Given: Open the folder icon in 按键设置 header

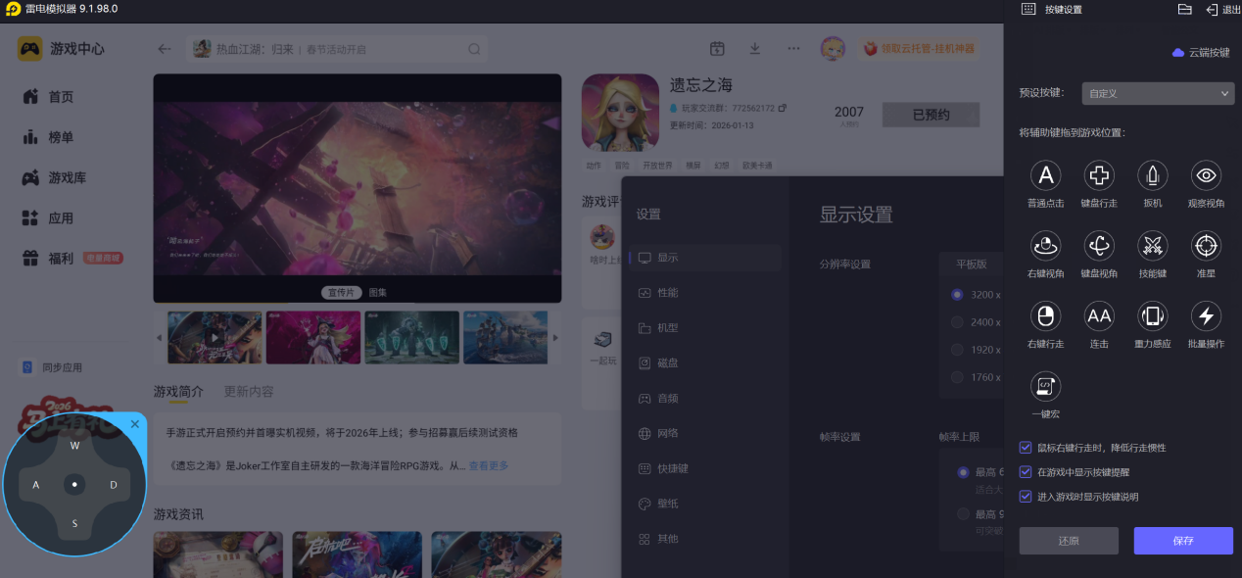Looking at the screenshot, I should click(1184, 9).
